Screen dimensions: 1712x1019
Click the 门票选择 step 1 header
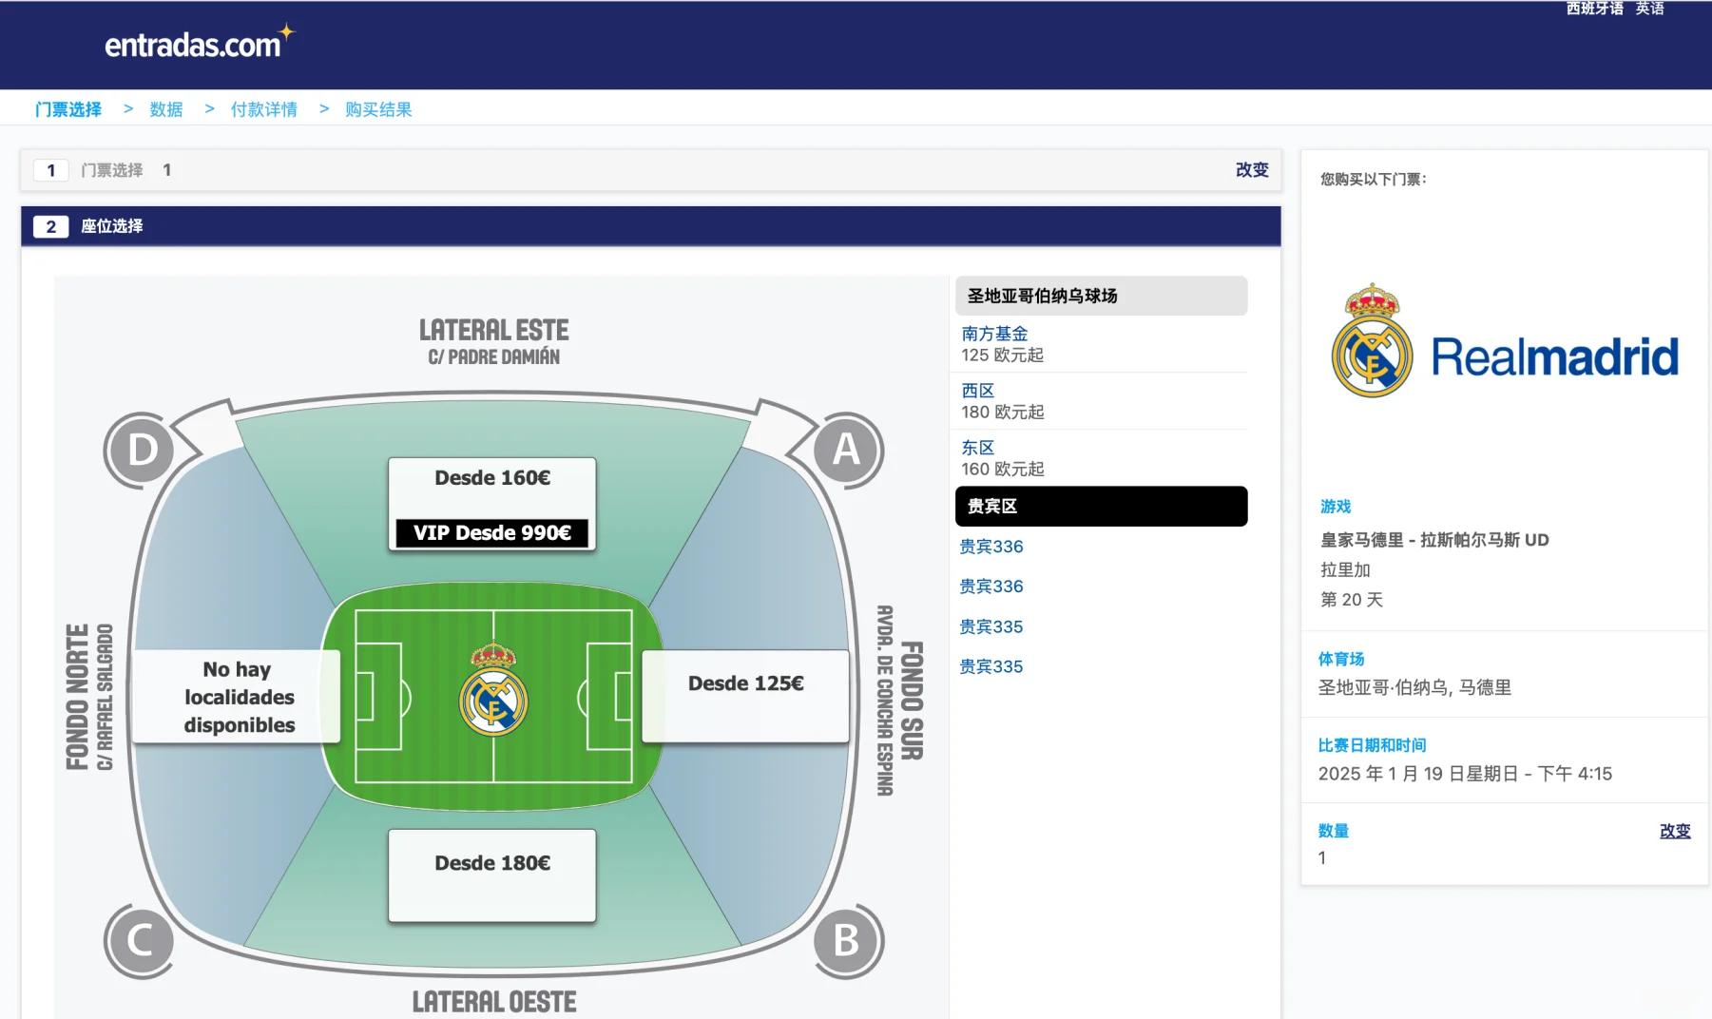coord(651,170)
